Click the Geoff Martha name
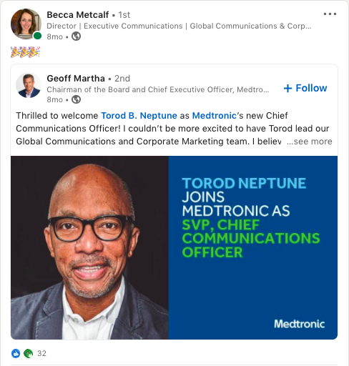The width and height of the screenshot is (349, 366). pos(76,79)
